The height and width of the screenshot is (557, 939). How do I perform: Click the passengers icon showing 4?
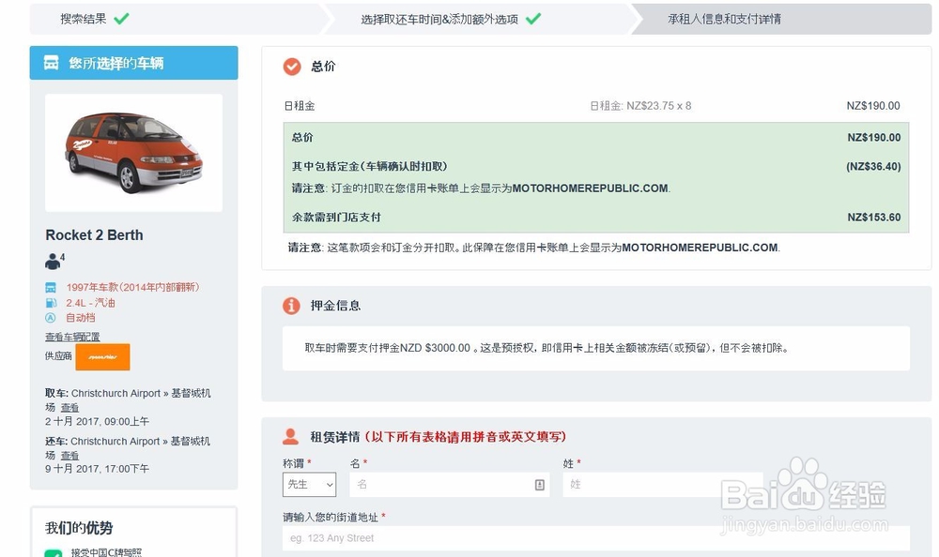click(54, 261)
